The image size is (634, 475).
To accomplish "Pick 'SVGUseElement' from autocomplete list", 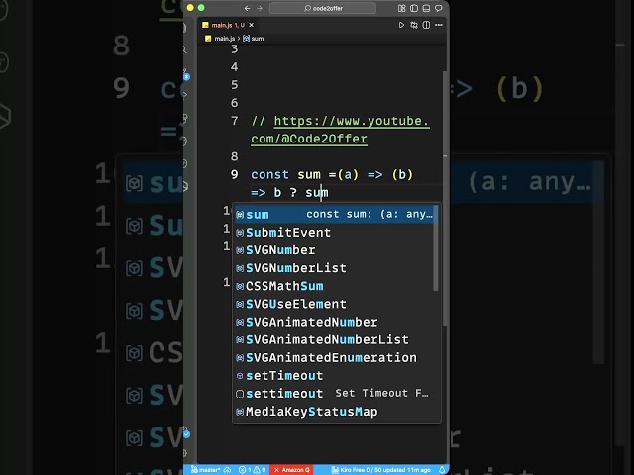I will pyautogui.click(x=335, y=304).
